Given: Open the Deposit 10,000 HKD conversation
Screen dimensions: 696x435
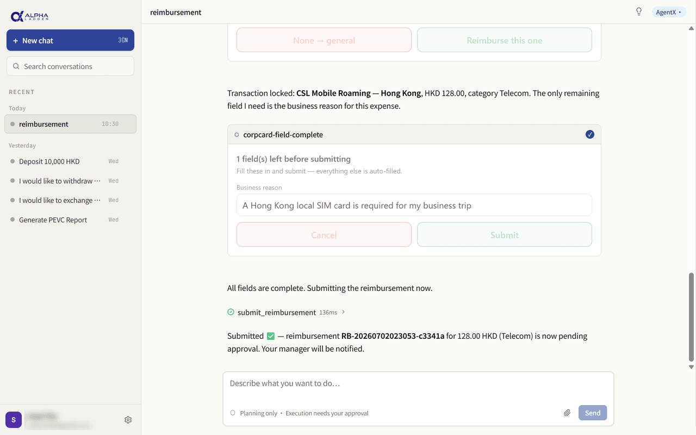Looking at the screenshot, I should click(x=70, y=161).
